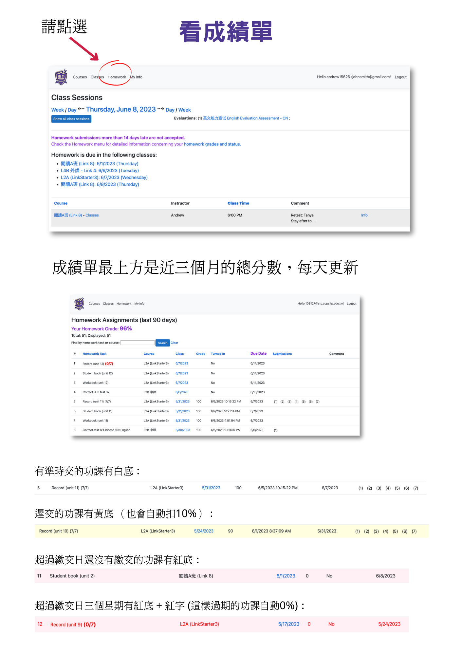Open My Info in top navbar
This screenshot has height=655, width=463.
pyautogui.click(x=136, y=77)
